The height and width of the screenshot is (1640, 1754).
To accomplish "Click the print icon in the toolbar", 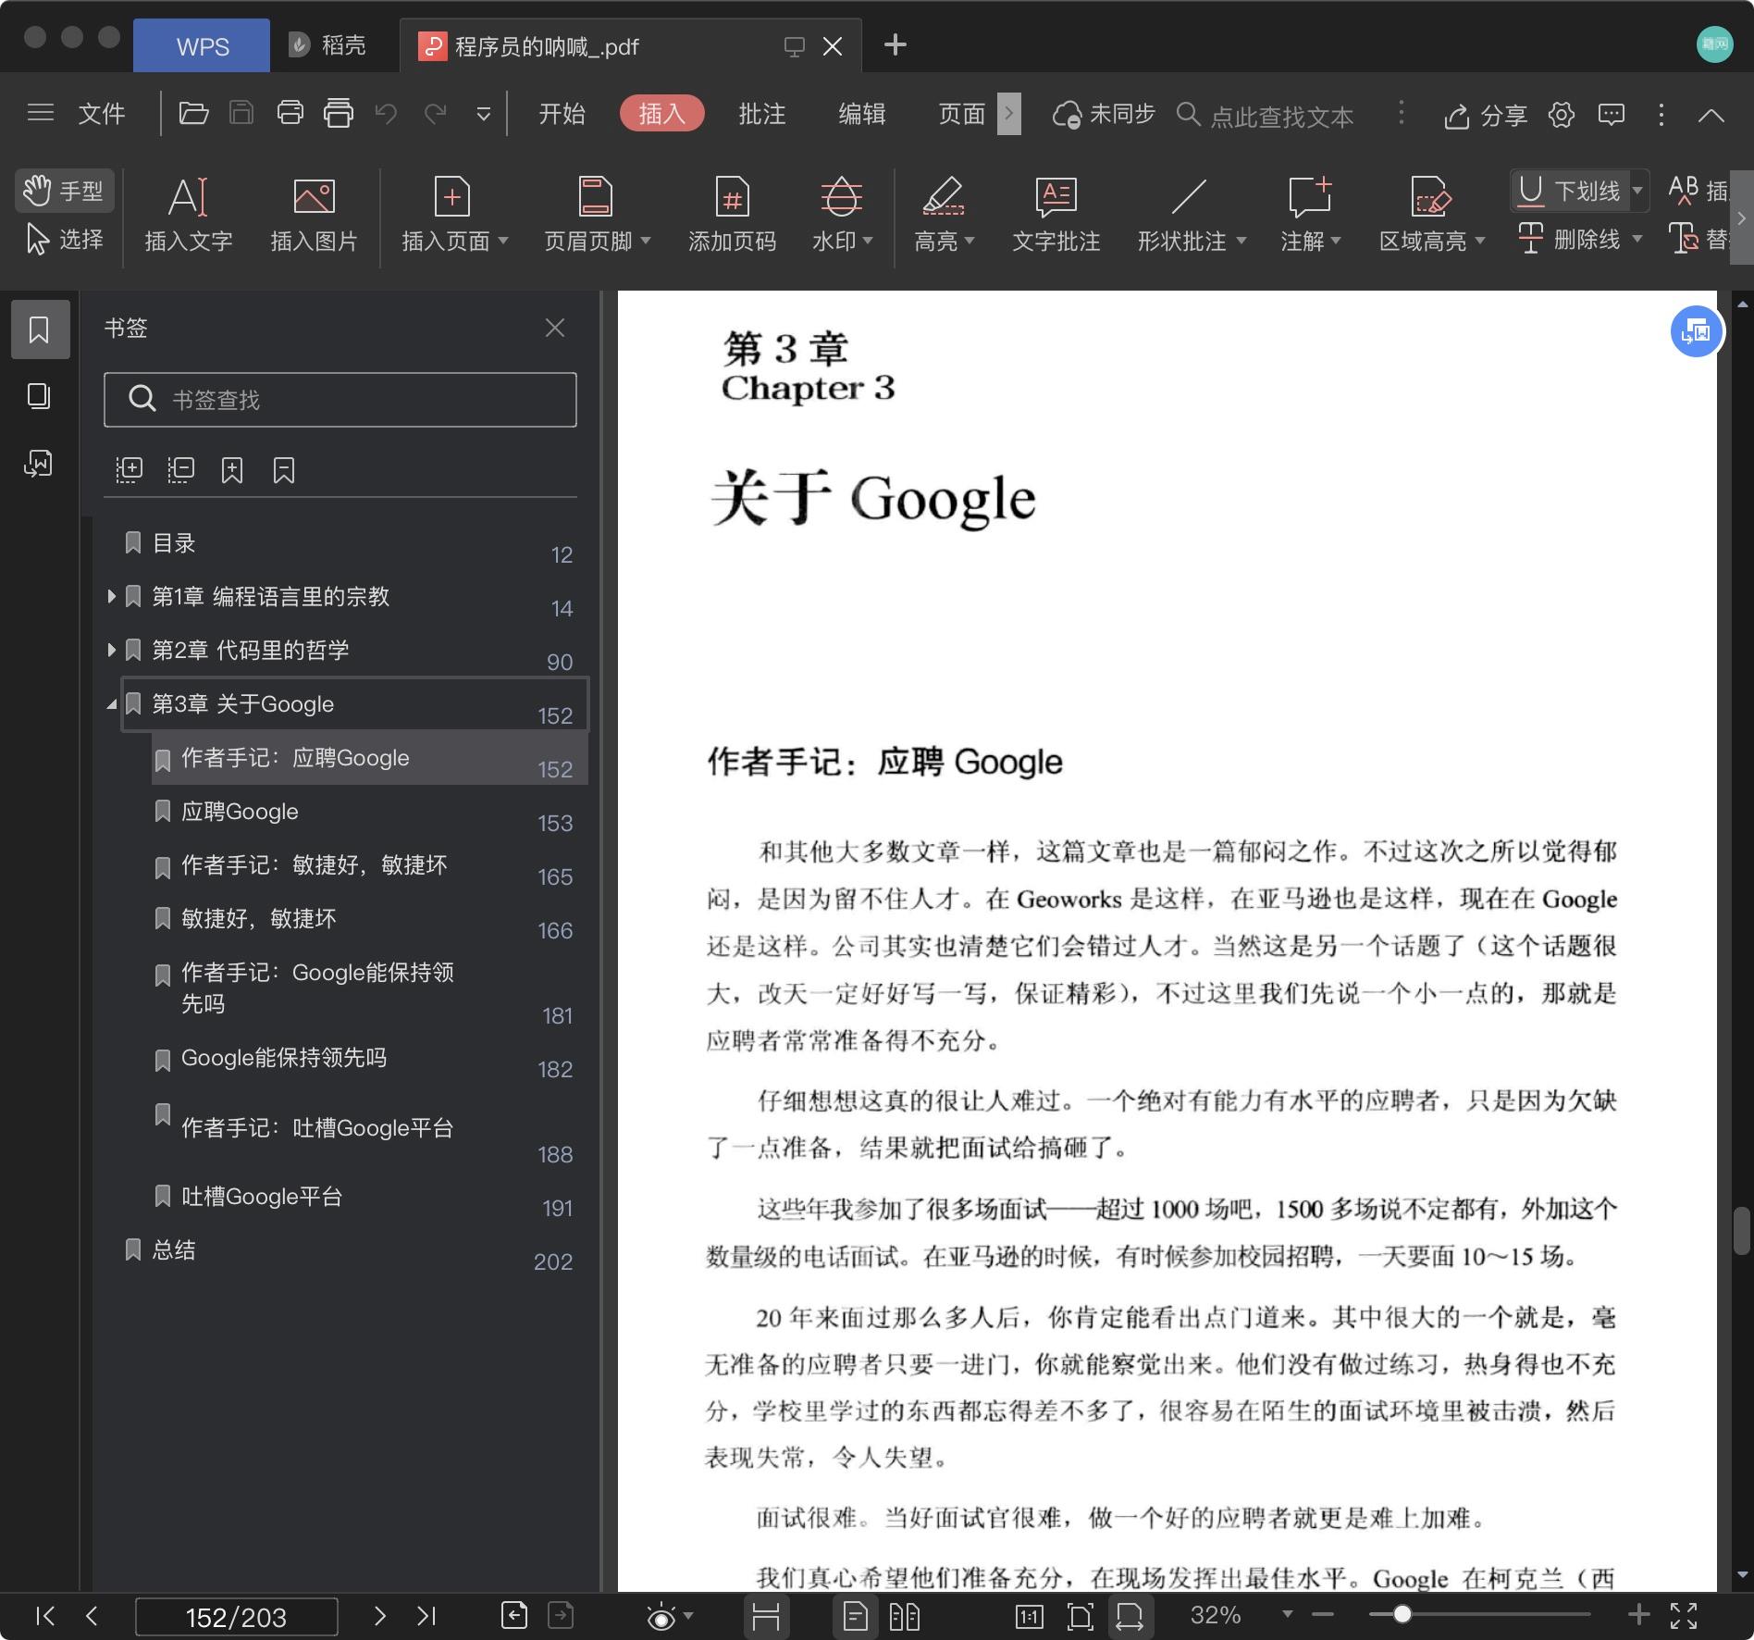I will pyautogui.click(x=290, y=114).
